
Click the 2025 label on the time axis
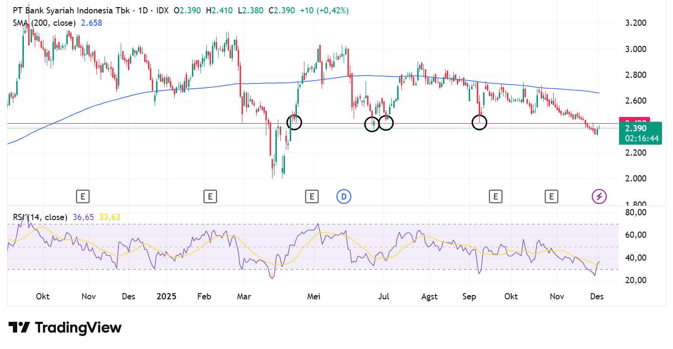[167, 296]
